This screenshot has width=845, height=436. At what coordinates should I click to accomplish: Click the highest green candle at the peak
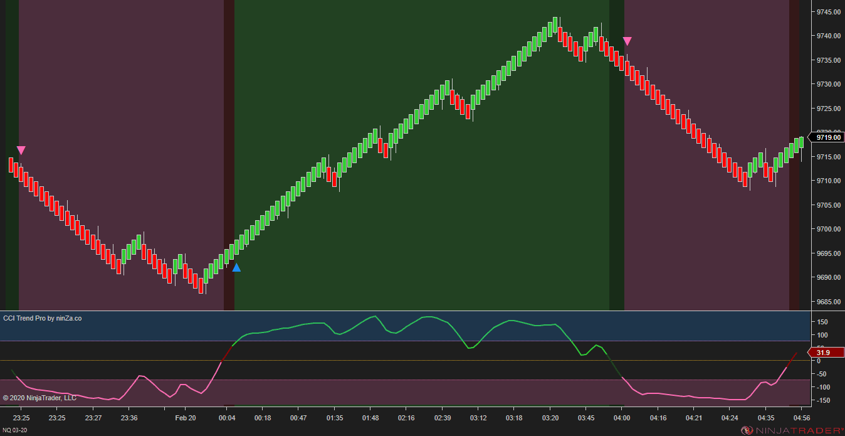click(x=555, y=25)
